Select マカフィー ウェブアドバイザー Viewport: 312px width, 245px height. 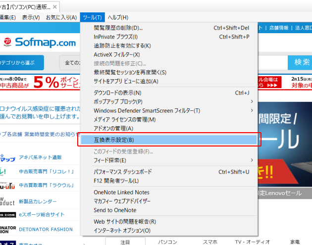(x=169, y=201)
